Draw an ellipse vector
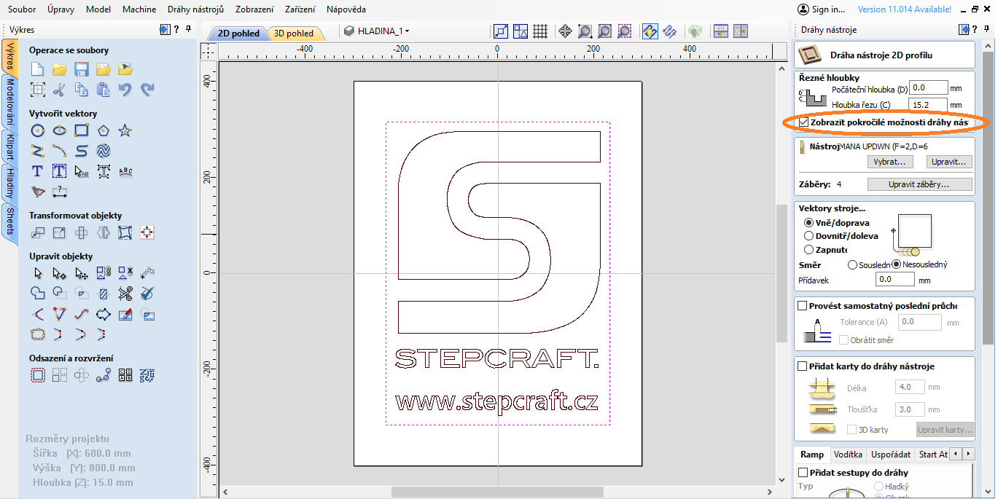Image resolution: width=998 pixels, height=499 pixels. pos(60,130)
